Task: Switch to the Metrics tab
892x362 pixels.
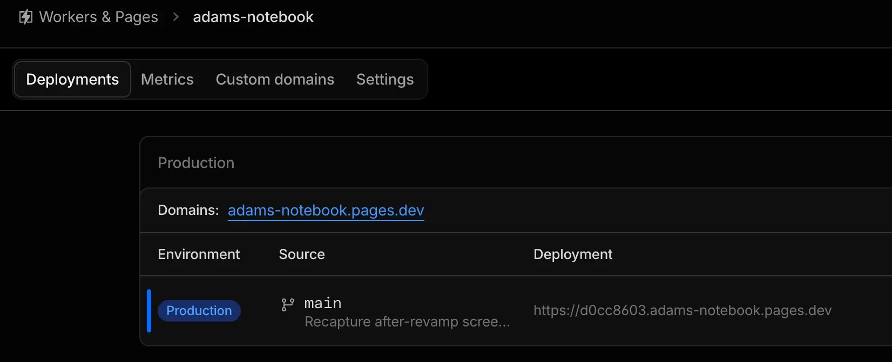Action: coord(167,79)
